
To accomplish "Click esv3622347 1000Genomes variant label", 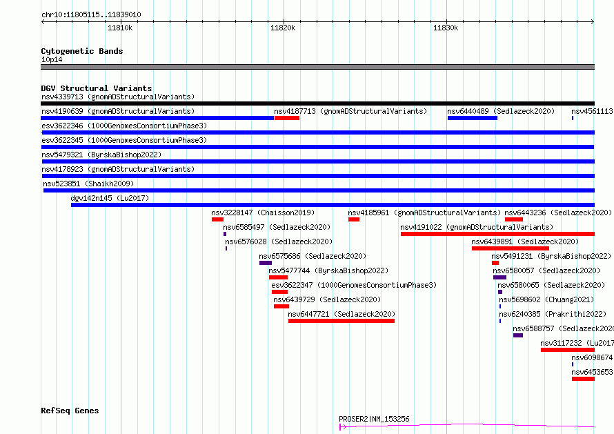I will (x=354, y=285).
